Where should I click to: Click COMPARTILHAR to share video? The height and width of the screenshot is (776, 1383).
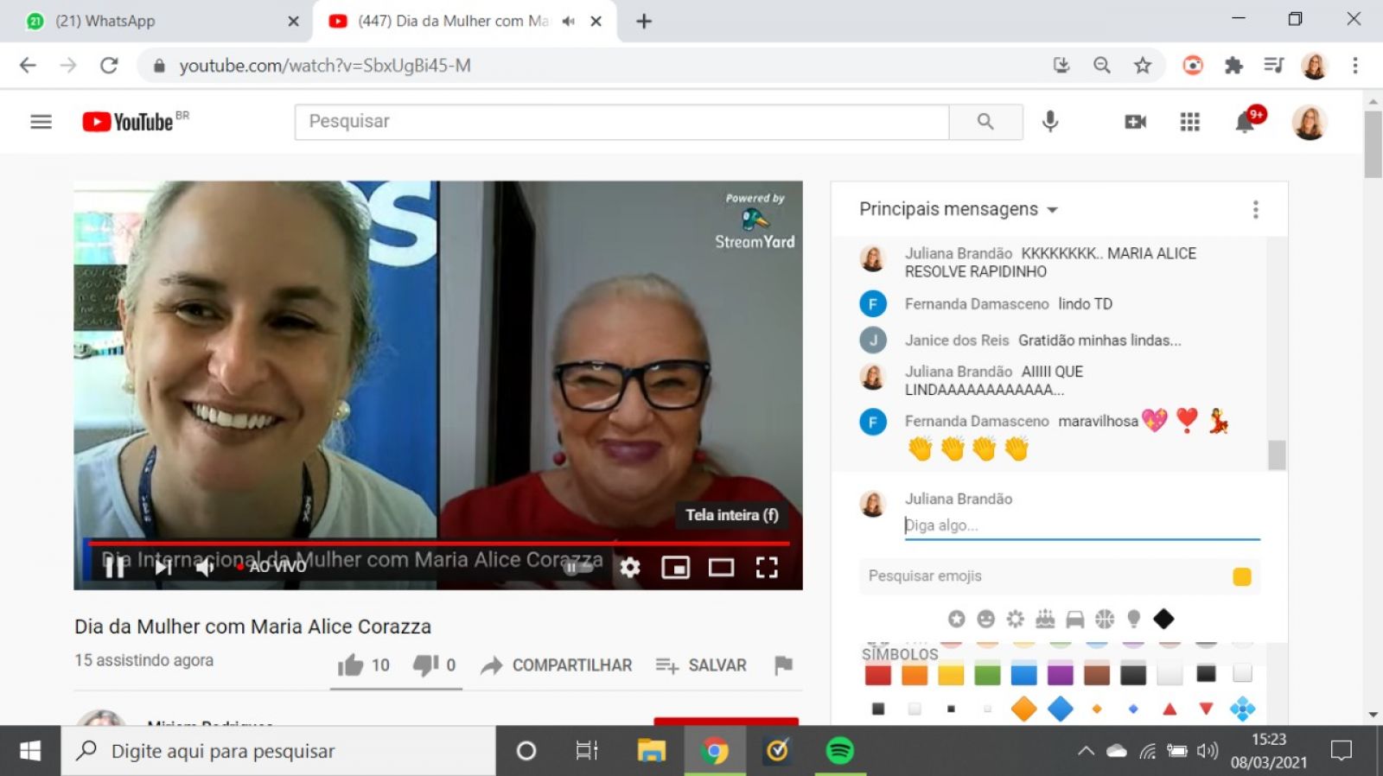557,665
